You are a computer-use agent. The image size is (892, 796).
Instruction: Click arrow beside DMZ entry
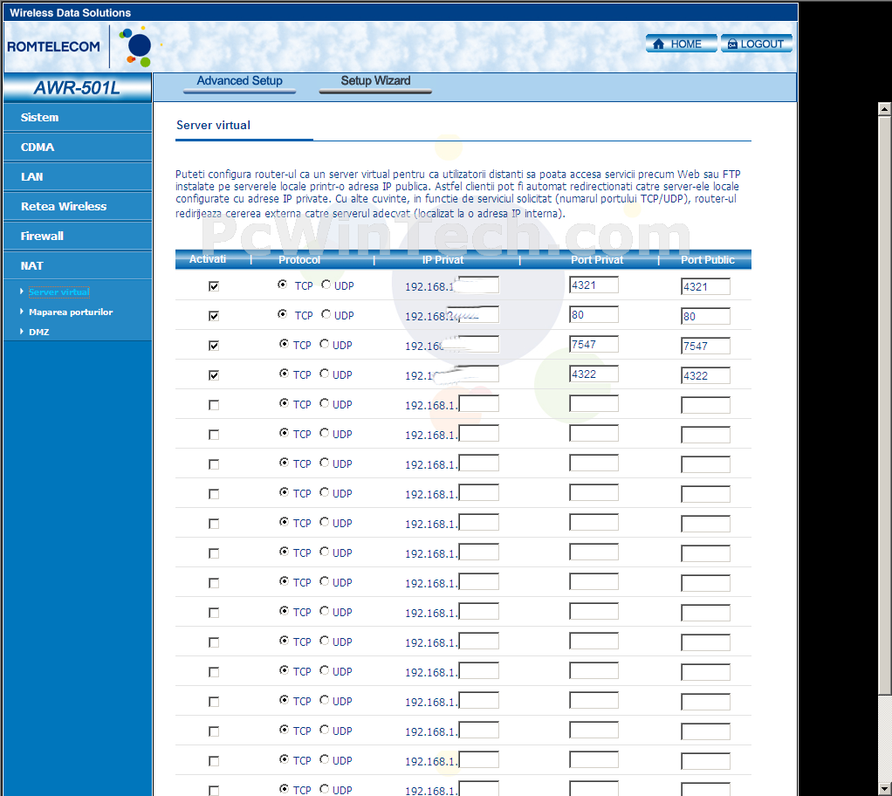coord(22,331)
